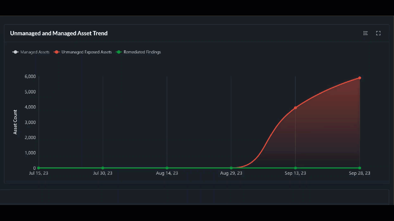Select the green data point at Aug 29, 23
The image size is (394, 221).
click(231, 168)
